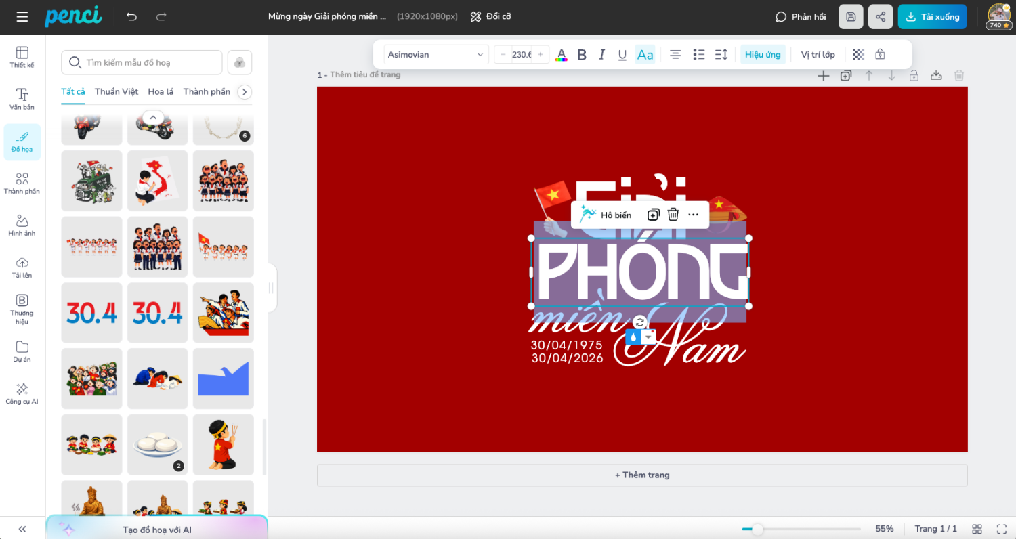Click the undo arrow icon
Image resolution: width=1016 pixels, height=539 pixels.
[x=131, y=17]
